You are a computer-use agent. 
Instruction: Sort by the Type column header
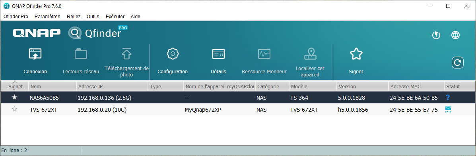pos(166,86)
